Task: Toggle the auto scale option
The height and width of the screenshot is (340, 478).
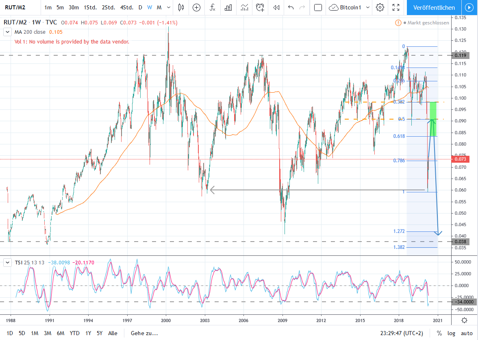Action: (467, 333)
